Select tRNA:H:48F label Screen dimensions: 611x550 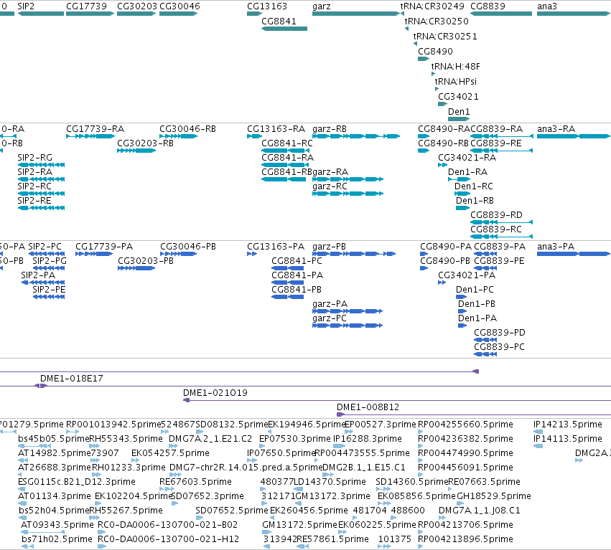tap(455, 67)
